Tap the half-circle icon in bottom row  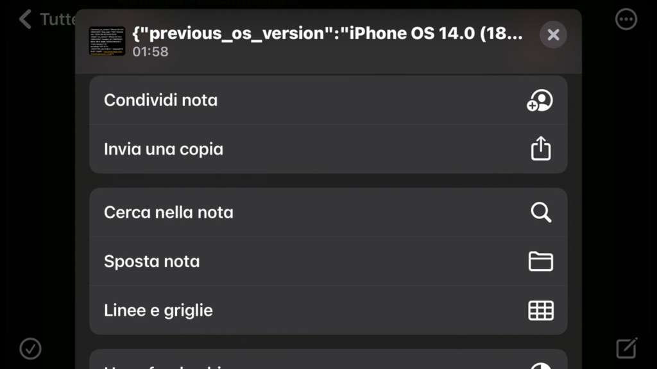[x=540, y=366]
